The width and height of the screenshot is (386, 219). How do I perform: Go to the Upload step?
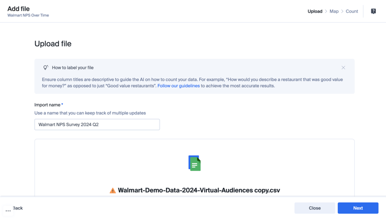(315, 11)
